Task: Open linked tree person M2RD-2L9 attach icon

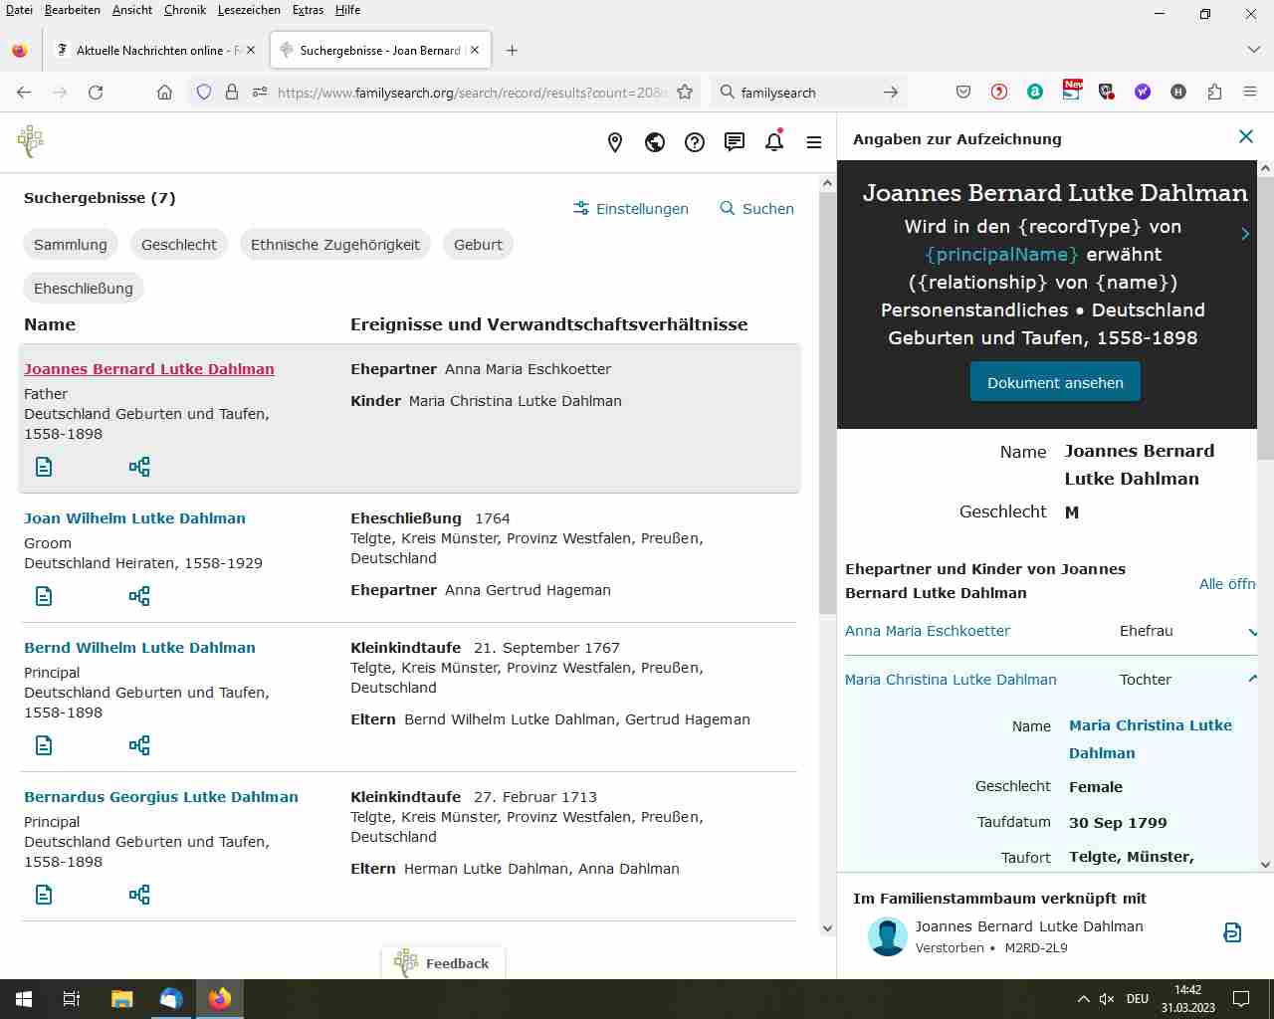Action: click(x=1232, y=932)
